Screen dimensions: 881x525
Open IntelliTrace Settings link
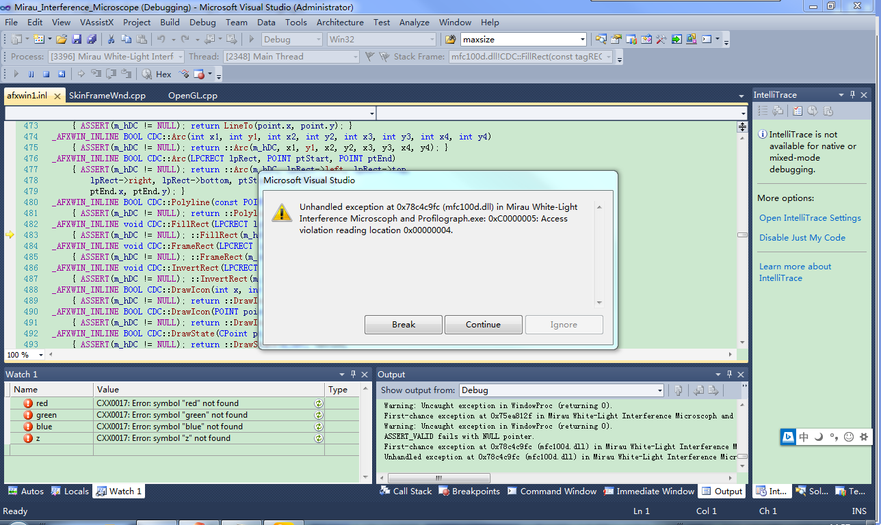(810, 218)
